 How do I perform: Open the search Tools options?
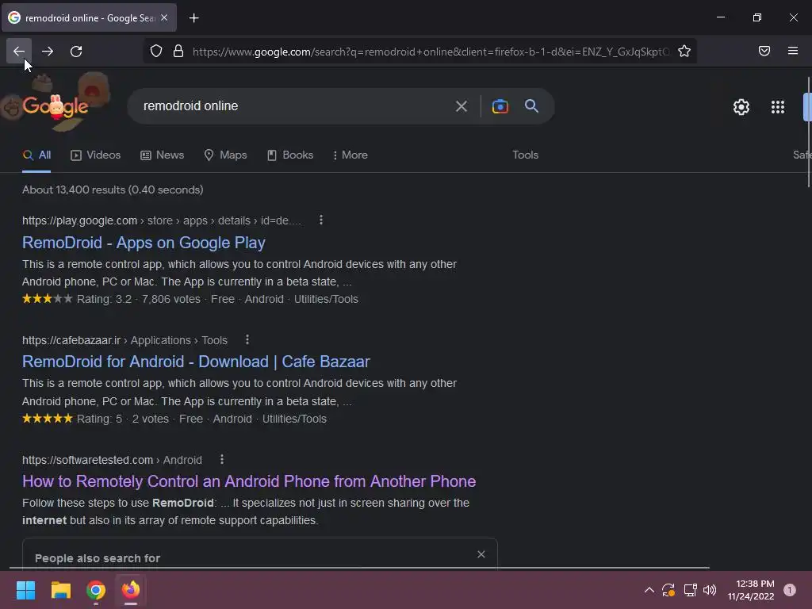point(525,155)
